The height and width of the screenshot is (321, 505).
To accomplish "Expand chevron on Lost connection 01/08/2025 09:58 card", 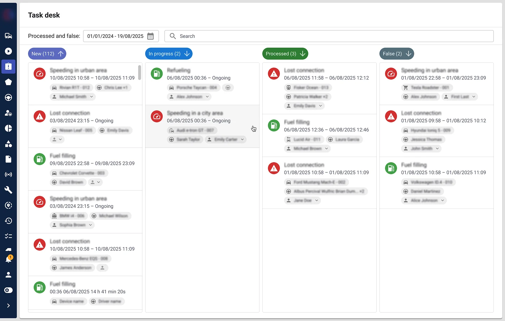I will [x=437, y=149].
